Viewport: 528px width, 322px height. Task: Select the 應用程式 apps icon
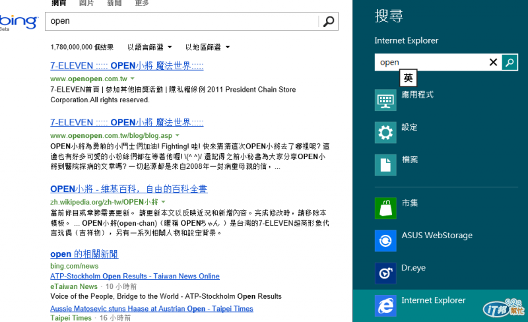coord(385,100)
